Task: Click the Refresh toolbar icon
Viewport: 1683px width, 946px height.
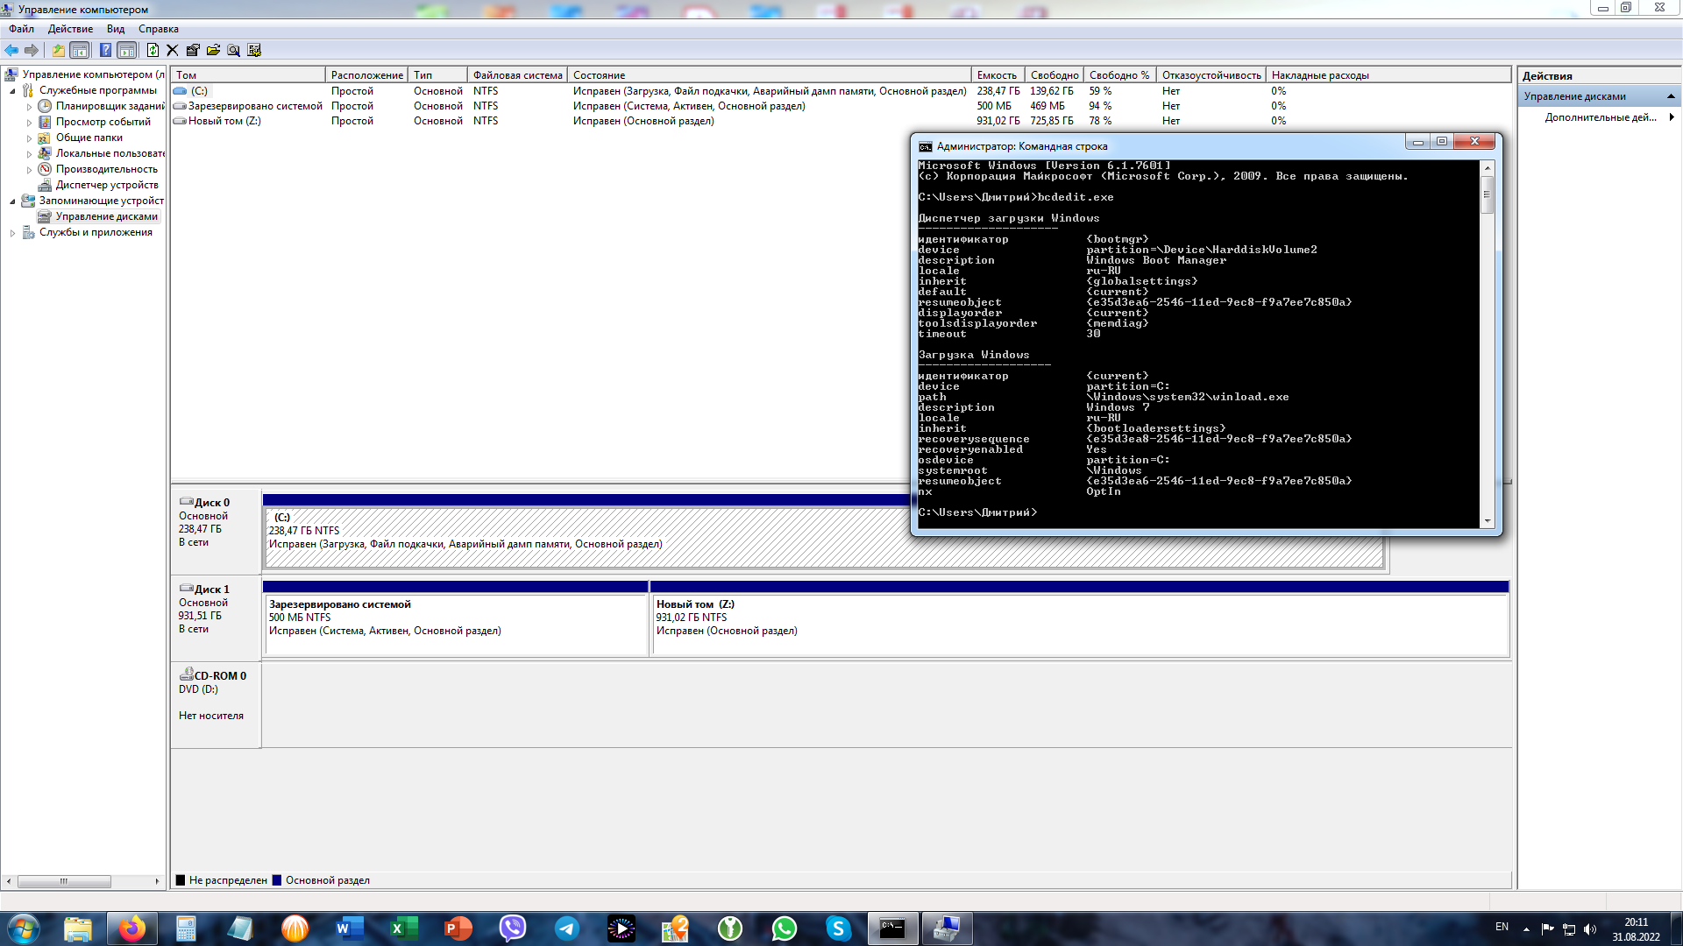Action: (153, 50)
